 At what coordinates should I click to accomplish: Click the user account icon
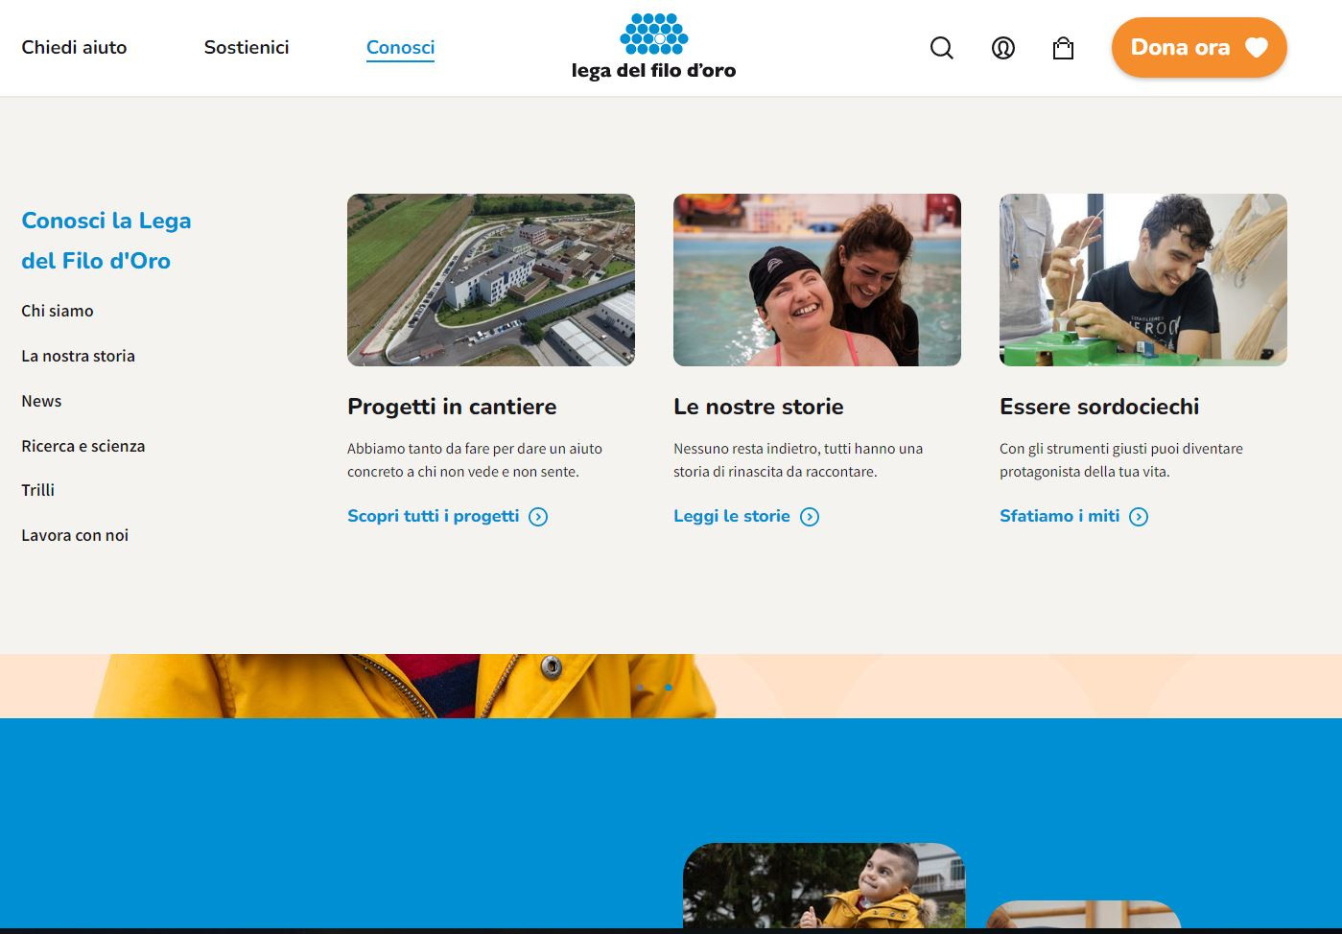click(1002, 48)
